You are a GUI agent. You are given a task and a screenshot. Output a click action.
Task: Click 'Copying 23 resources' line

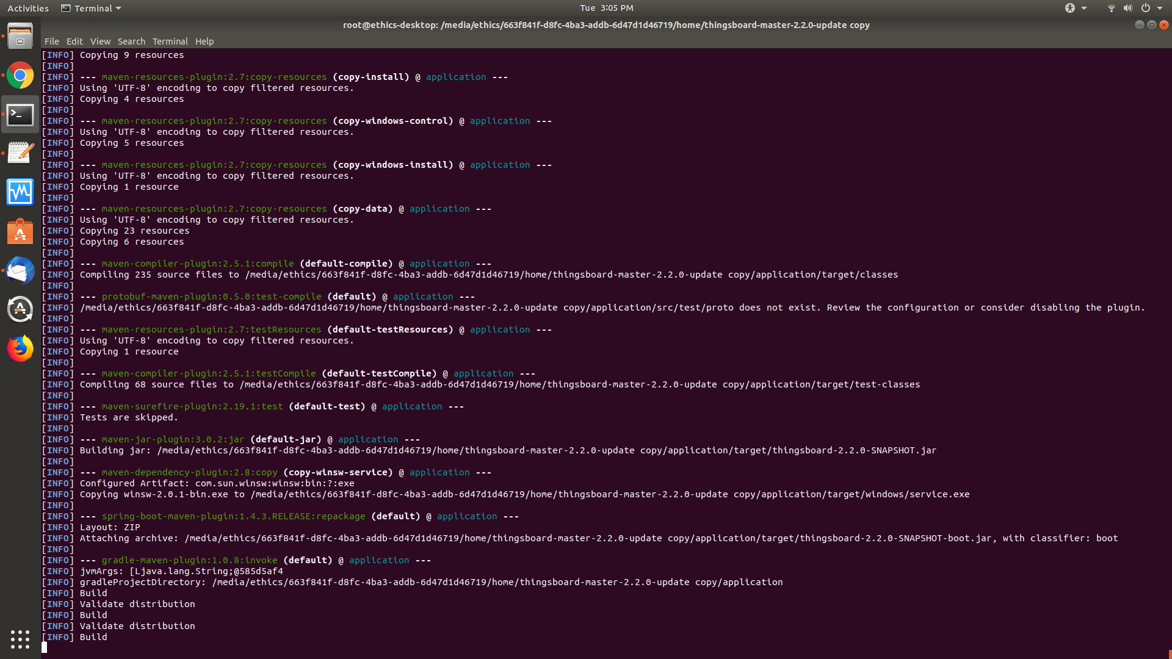115,231
